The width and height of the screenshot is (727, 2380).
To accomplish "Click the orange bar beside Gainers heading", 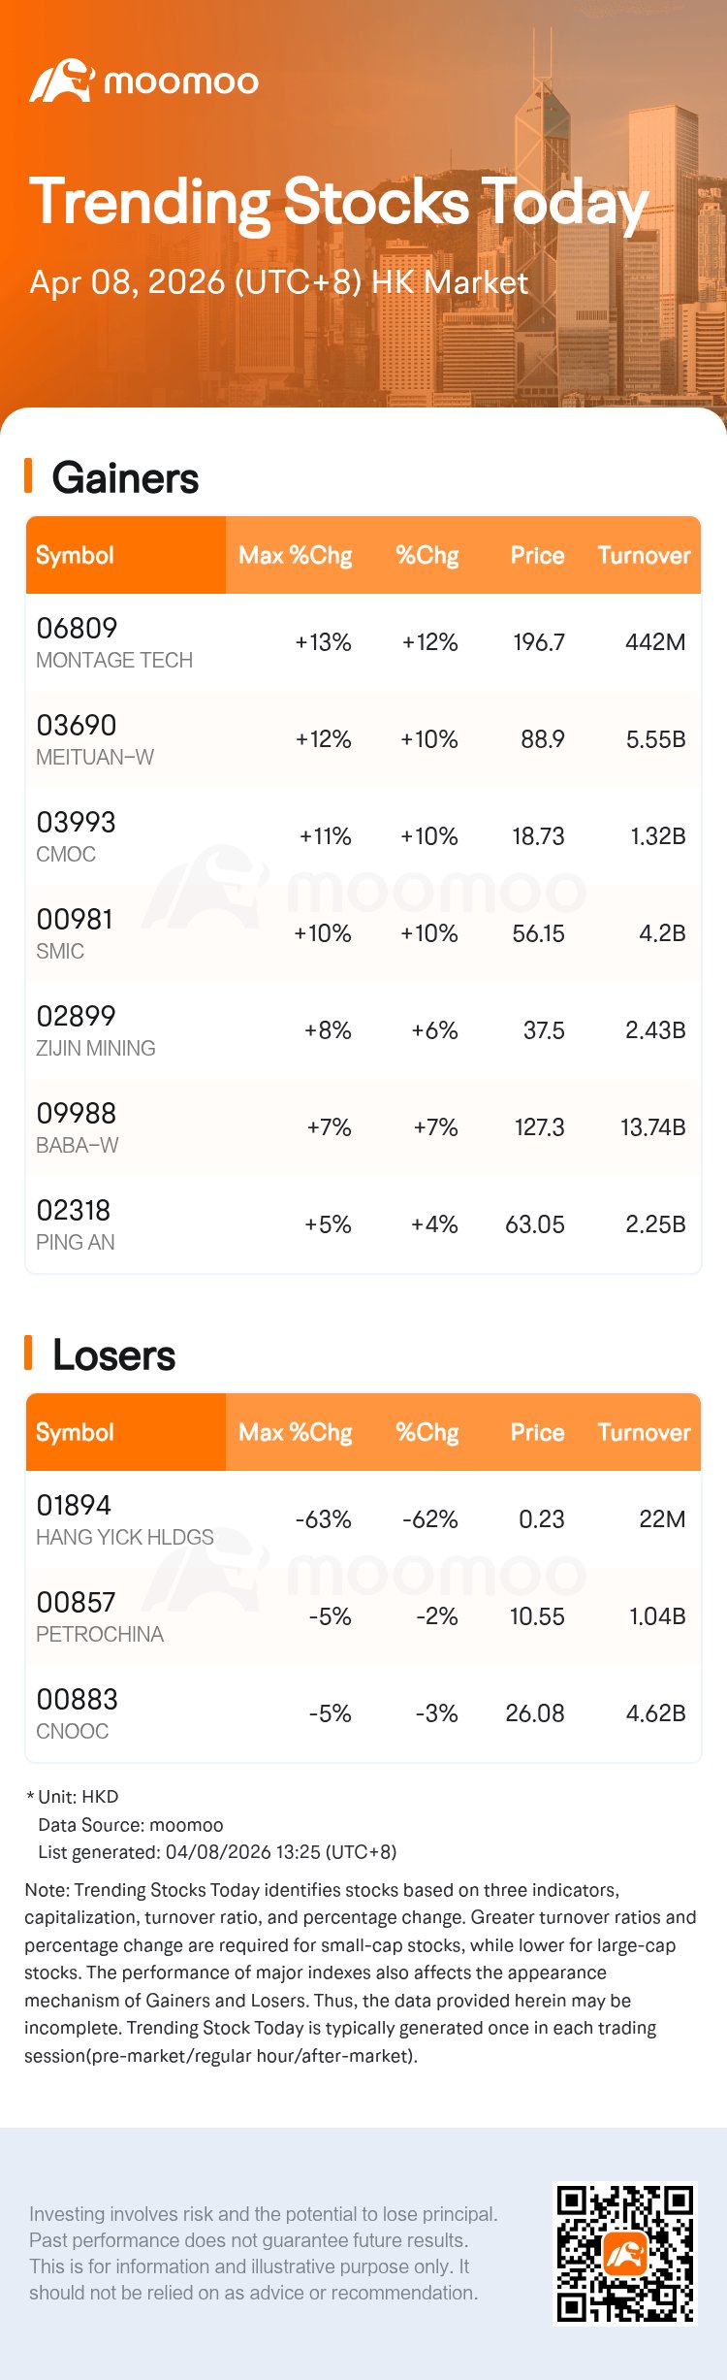I will (29, 476).
